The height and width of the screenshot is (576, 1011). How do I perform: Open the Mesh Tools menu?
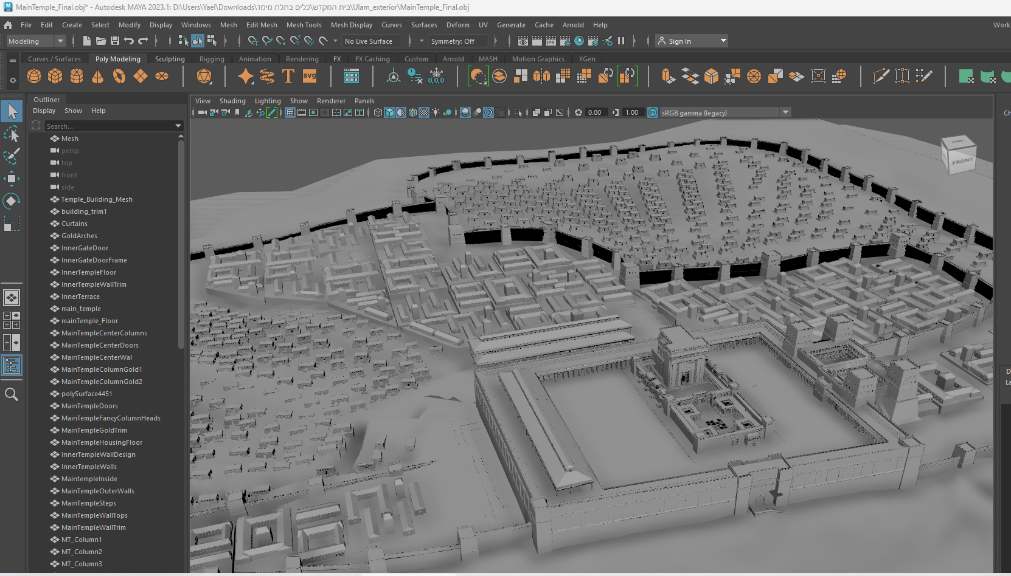[x=304, y=25]
